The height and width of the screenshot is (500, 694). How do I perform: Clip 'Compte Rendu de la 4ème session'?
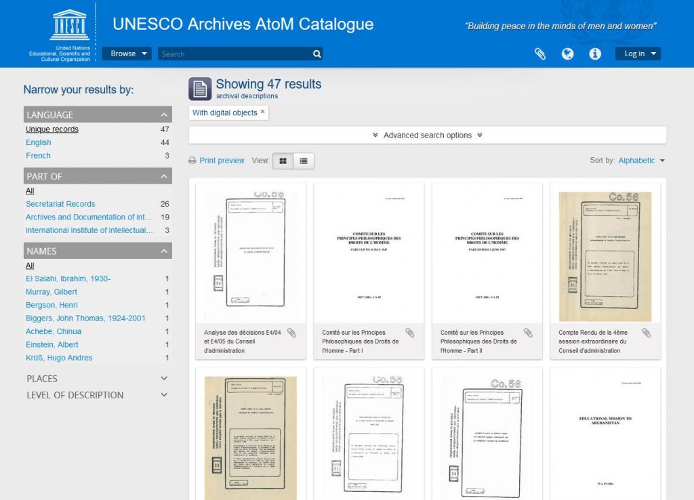pyautogui.click(x=646, y=333)
